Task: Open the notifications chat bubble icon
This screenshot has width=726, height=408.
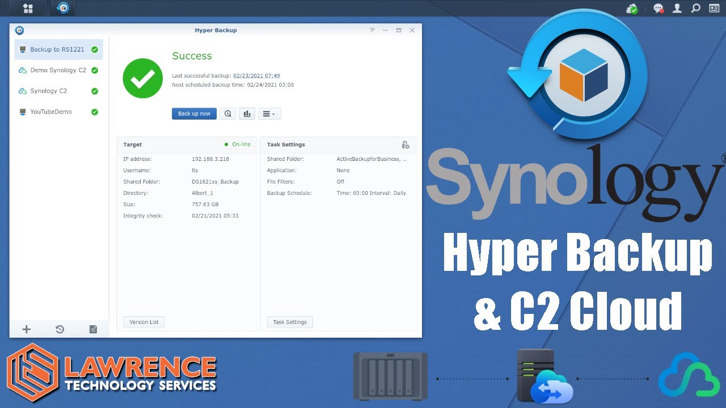Action: tap(659, 8)
